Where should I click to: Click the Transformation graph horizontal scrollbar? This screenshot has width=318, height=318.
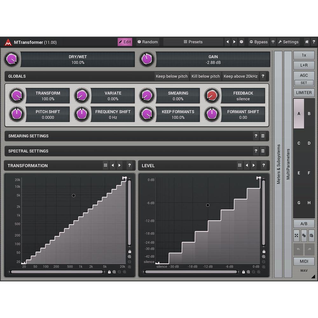(x=57, y=272)
